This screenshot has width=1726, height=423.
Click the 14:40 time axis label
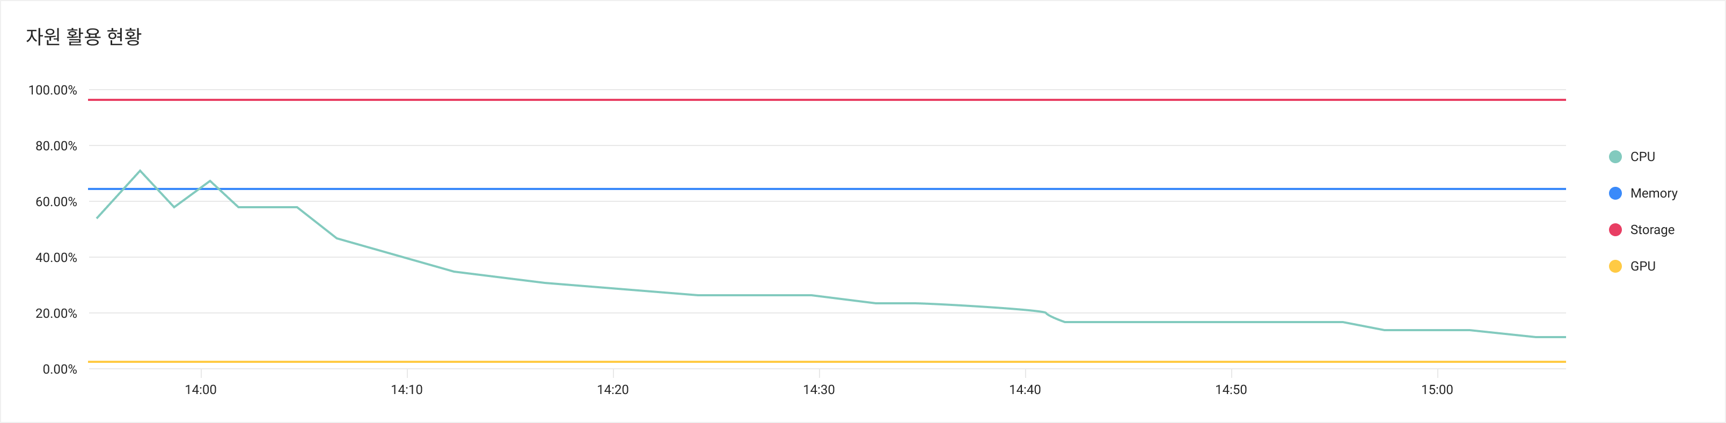click(x=1025, y=390)
